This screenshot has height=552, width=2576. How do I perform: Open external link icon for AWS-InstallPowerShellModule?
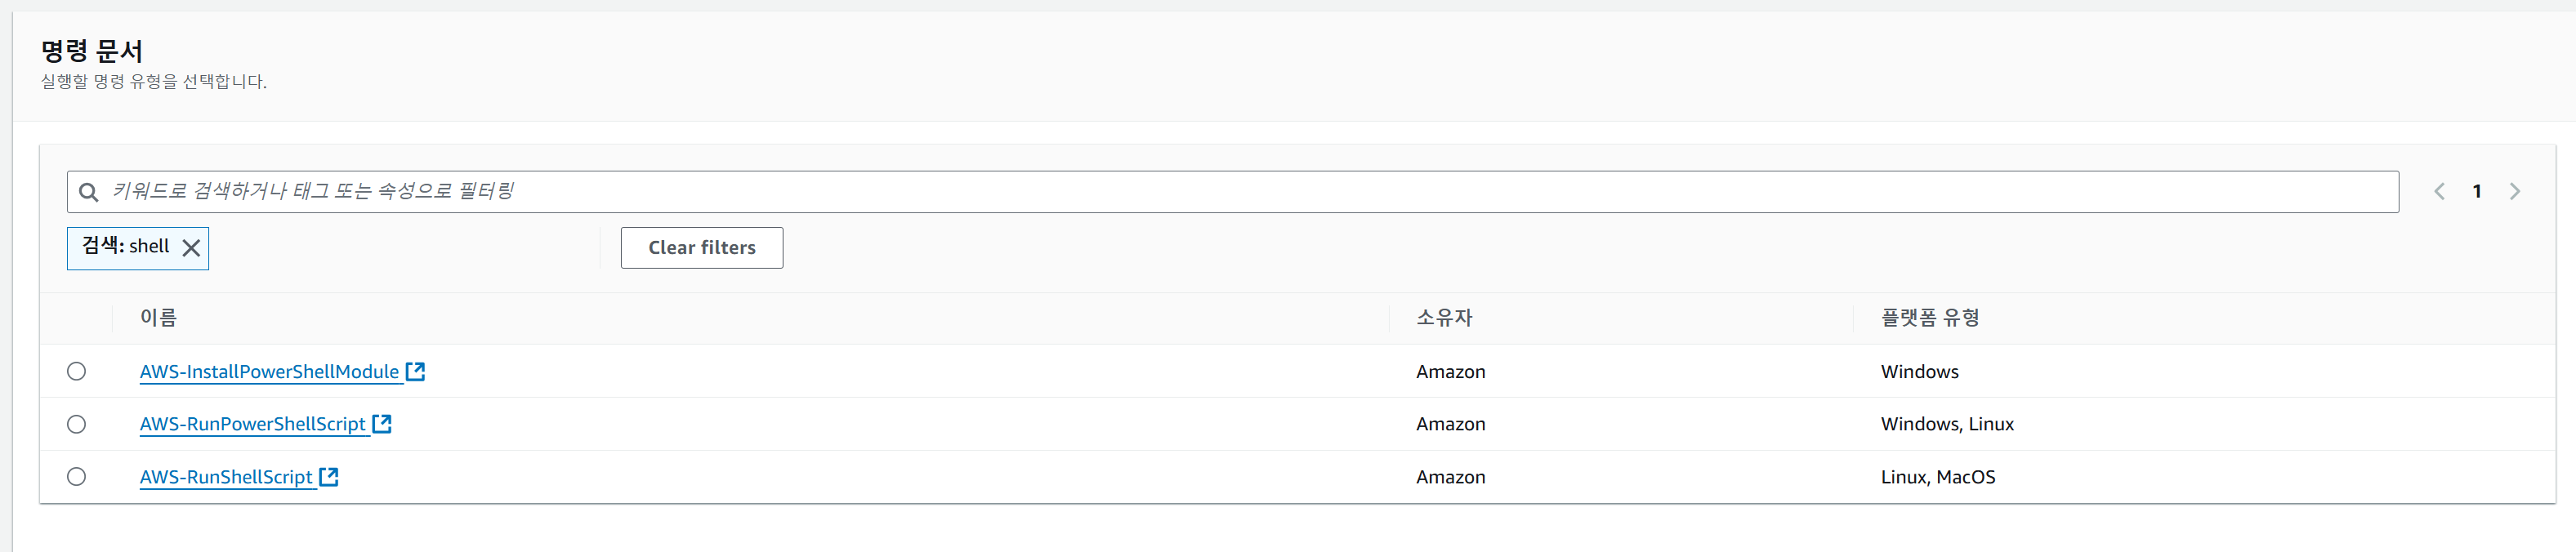point(415,371)
